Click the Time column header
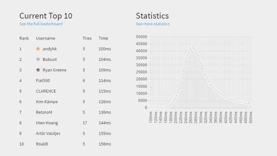This screenshot has height=156, width=277. [x=103, y=39]
